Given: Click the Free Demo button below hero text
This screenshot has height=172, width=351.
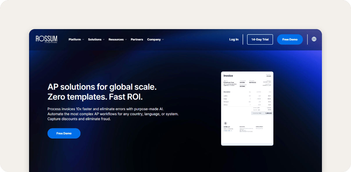Looking at the screenshot, I should pos(64,133).
